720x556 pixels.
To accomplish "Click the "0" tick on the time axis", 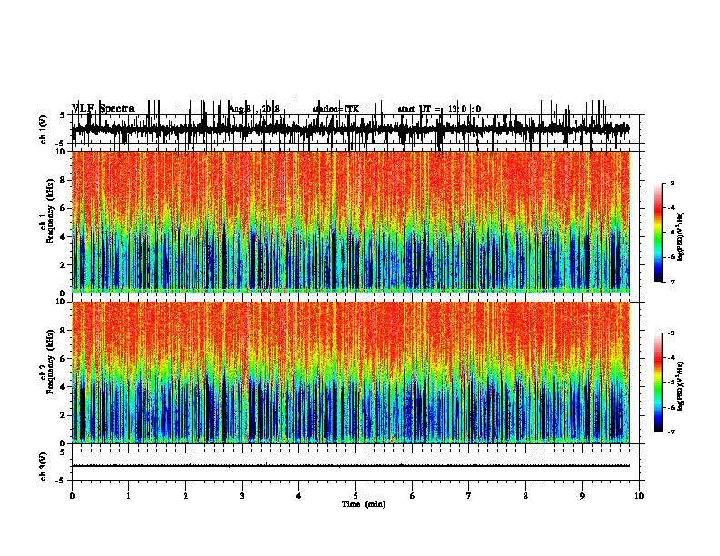I will point(72,496).
